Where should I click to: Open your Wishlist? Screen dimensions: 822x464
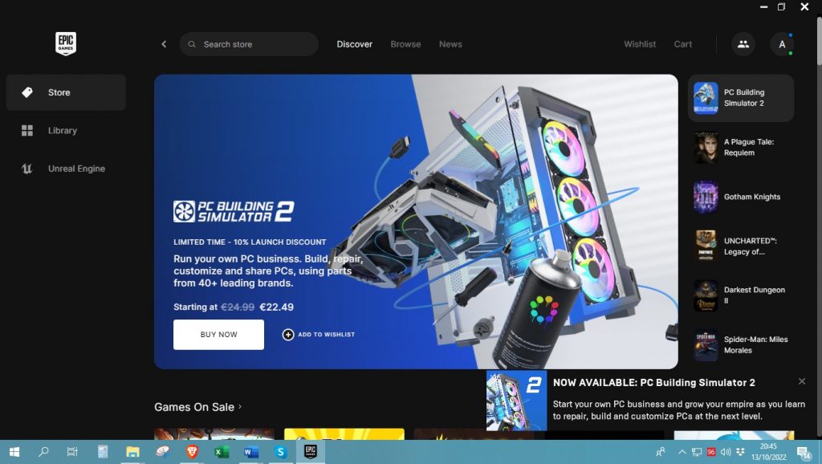click(x=639, y=44)
